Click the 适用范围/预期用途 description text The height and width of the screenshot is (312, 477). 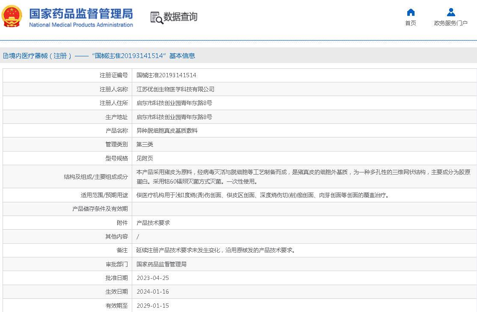click(x=263, y=195)
